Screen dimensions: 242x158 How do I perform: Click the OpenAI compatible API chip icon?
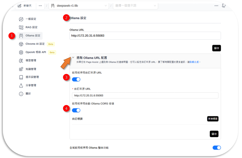(x=21, y=52)
